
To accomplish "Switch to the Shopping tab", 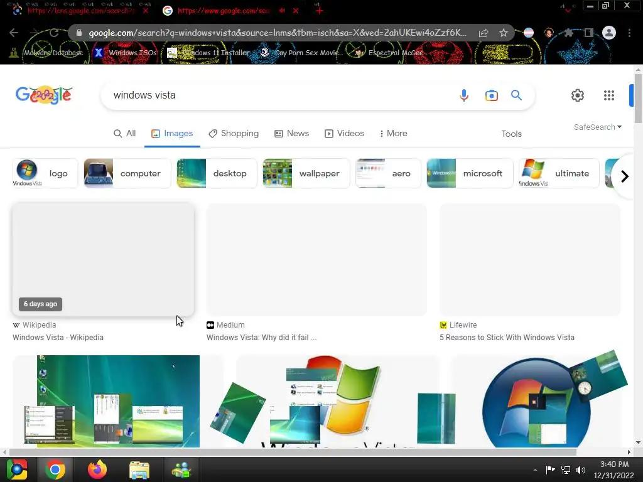I will coord(234,134).
